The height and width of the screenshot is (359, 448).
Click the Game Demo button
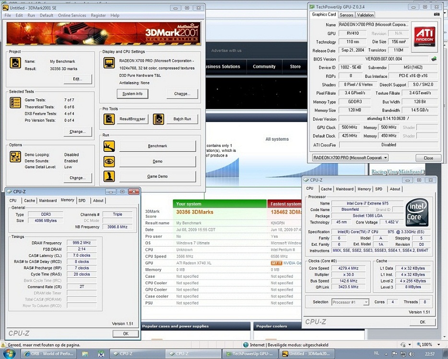(x=157, y=176)
